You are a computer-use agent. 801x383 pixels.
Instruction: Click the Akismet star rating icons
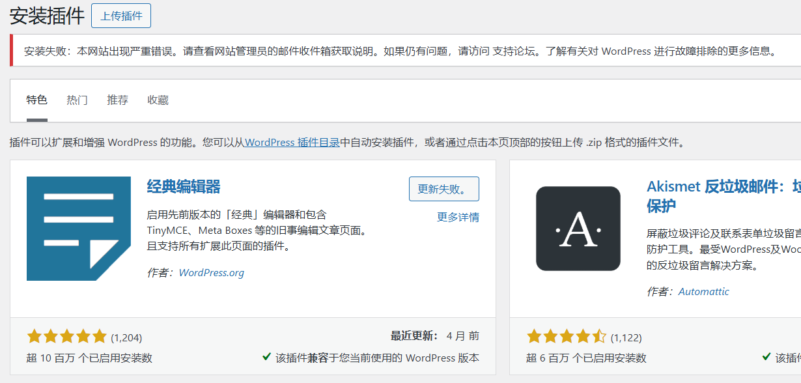click(x=566, y=337)
